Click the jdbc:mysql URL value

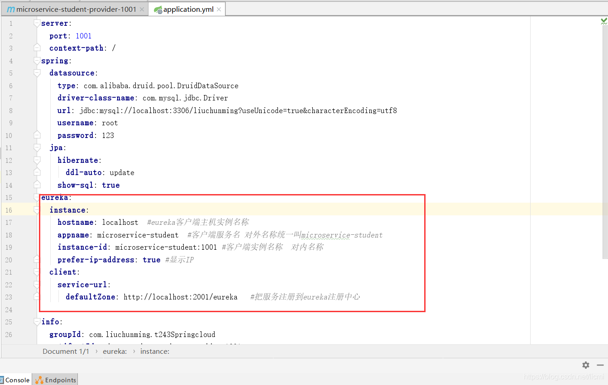pos(238,110)
